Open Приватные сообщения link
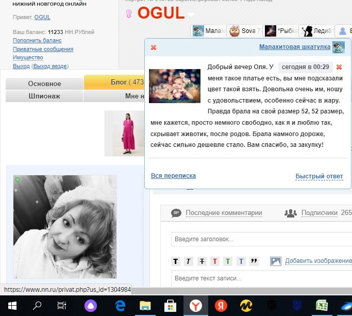 (x=43, y=49)
